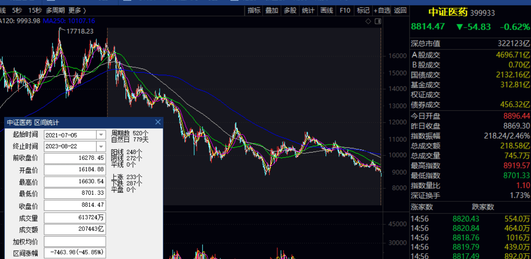The width and height of the screenshot is (531, 259).
Task: Switch to the 15秒 period tab
Action: (35, 10)
